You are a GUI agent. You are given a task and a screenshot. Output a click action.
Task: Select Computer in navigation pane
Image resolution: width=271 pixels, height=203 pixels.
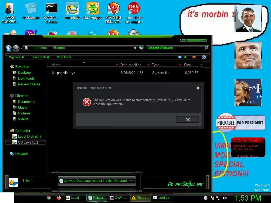[23, 131]
